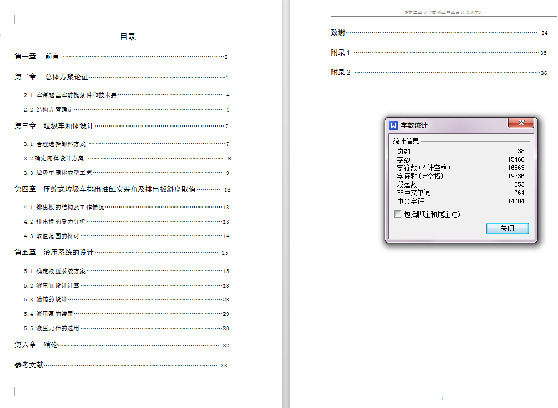Tick the 包括脚注和尾注 checkbox
The image size is (558, 408).
(x=398, y=214)
